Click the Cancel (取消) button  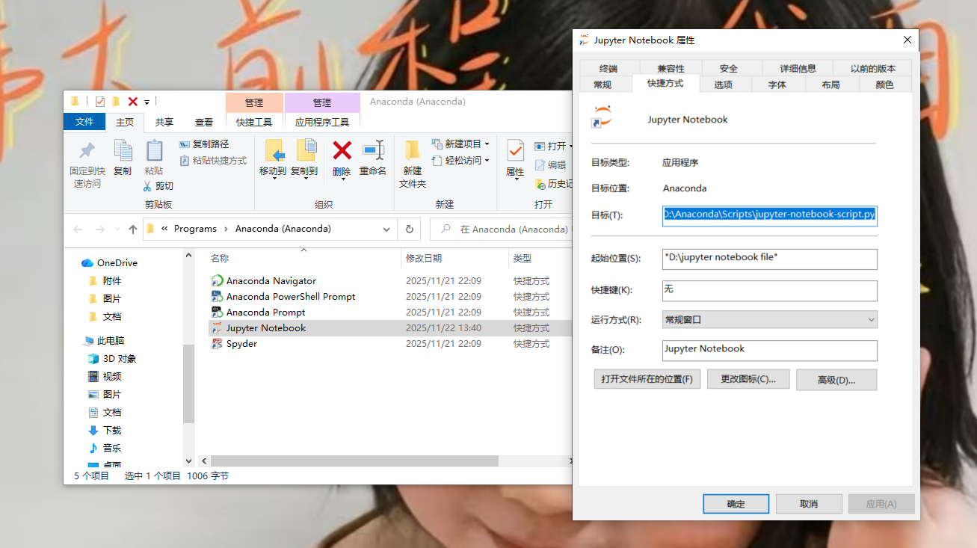pyautogui.click(x=809, y=504)
